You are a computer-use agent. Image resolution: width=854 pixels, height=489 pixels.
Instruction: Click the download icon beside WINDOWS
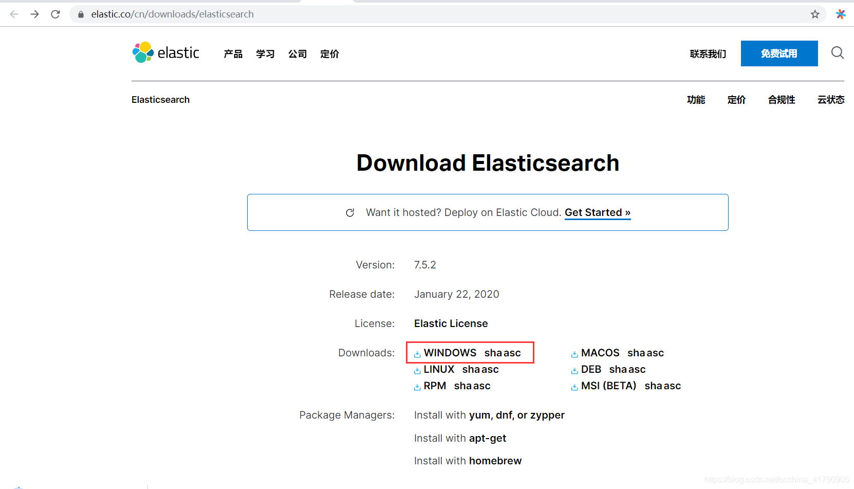pos(417,354)
